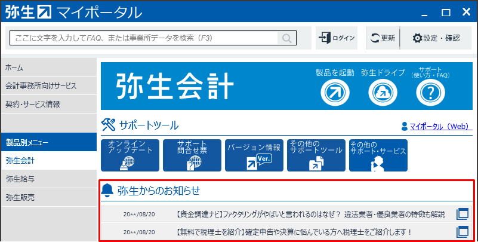Image resolution: width=478 pixels, height=242 pixels.
Task: Click the FAQ search input field
Action: [143, 38]
